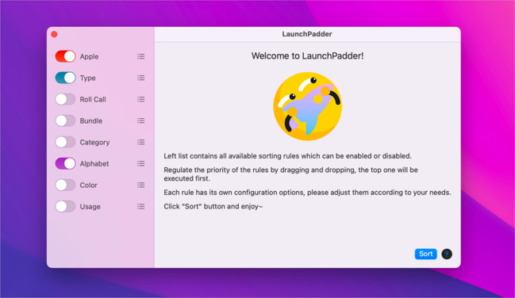
Task: Switch on the Bundle sorting rule
Action: tap(65, 120)
